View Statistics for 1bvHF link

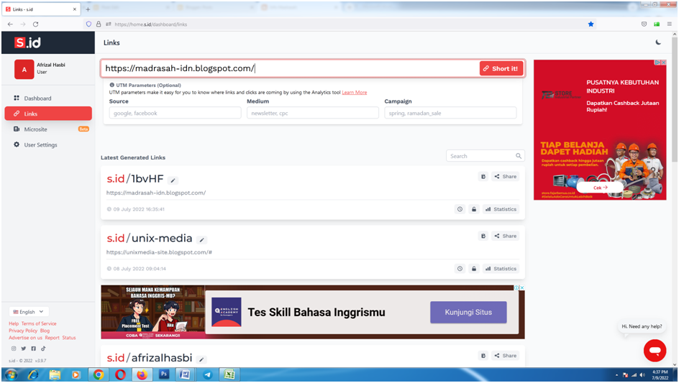coord(501,209)
